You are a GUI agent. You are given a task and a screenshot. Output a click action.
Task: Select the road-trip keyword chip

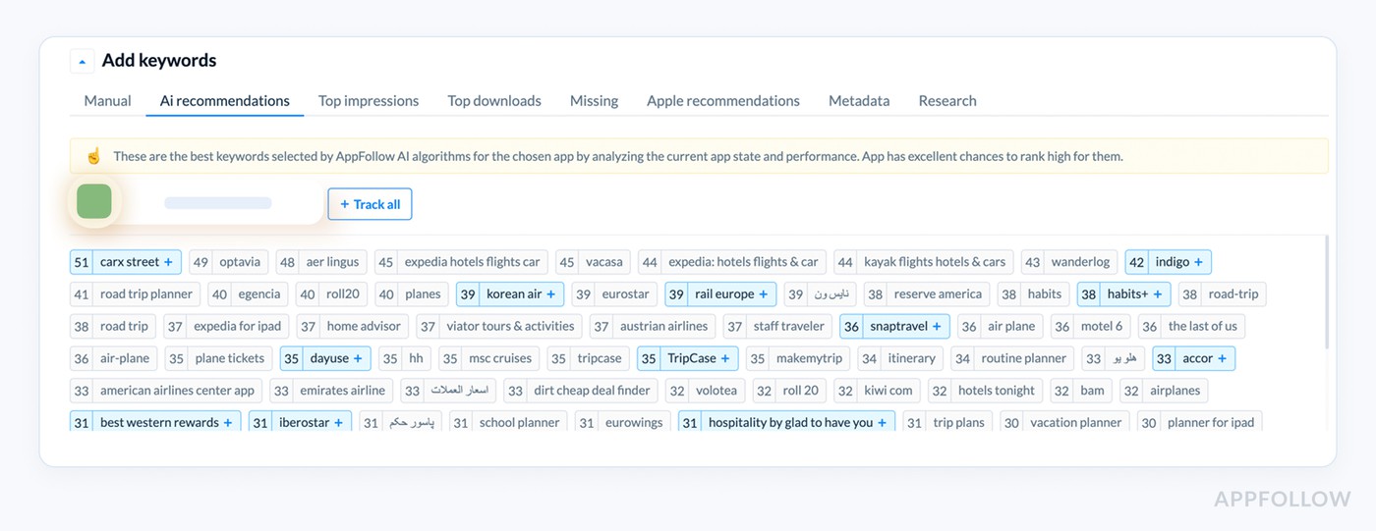pyautogui.click(x=1223, y=294)
